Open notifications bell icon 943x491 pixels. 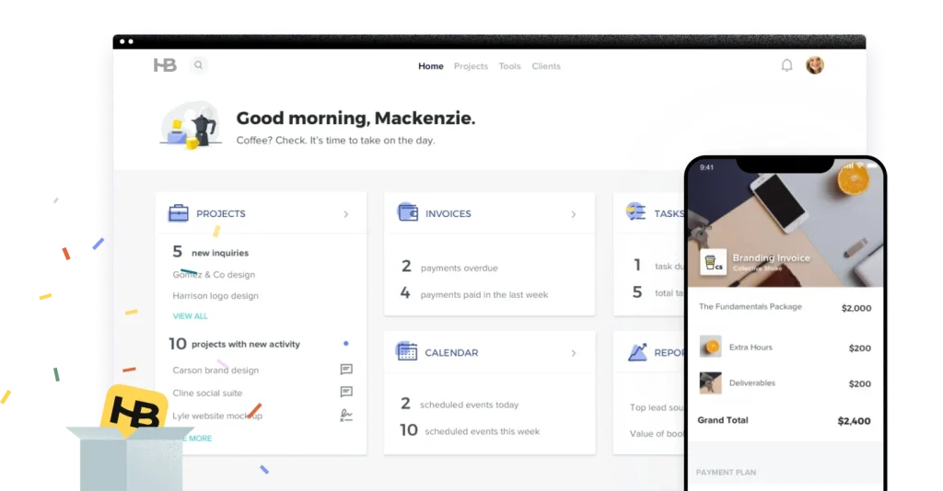[x=786, y=65]
